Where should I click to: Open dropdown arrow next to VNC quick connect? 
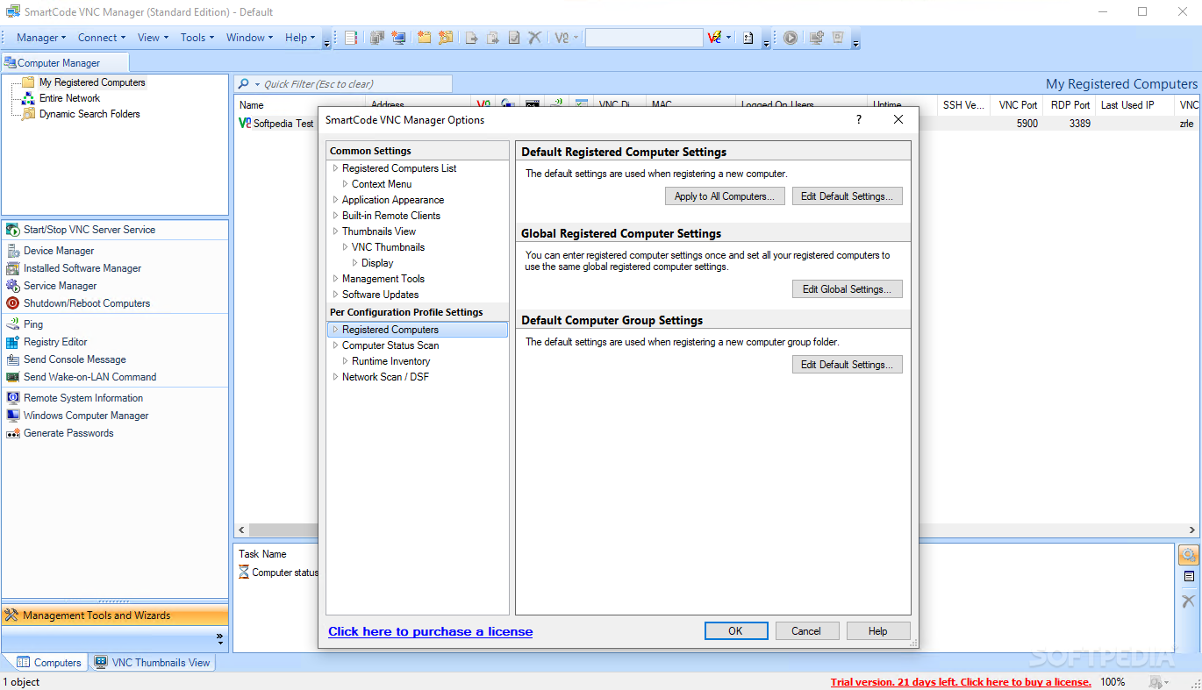click(x=729, y=38)
